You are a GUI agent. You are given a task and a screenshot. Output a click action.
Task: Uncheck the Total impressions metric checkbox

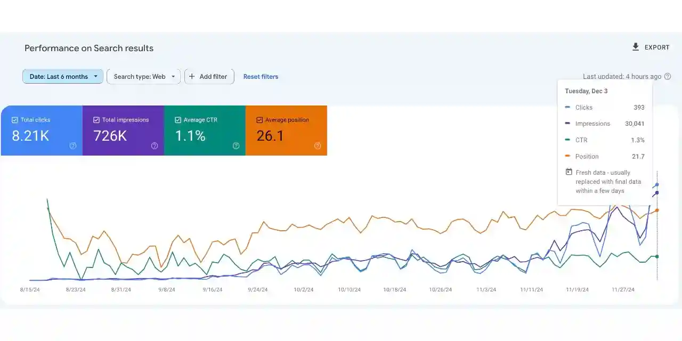tap(95, 120)
